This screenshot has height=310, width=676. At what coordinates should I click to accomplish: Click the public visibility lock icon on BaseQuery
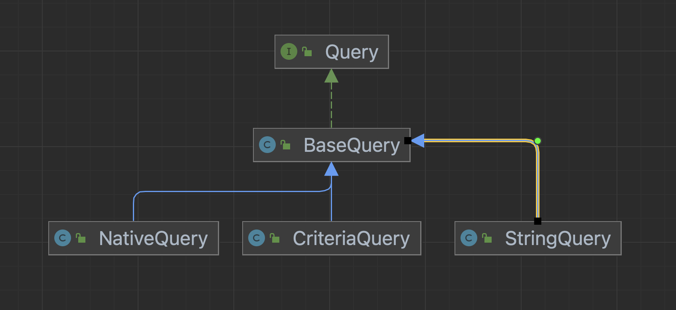(285, 145)
